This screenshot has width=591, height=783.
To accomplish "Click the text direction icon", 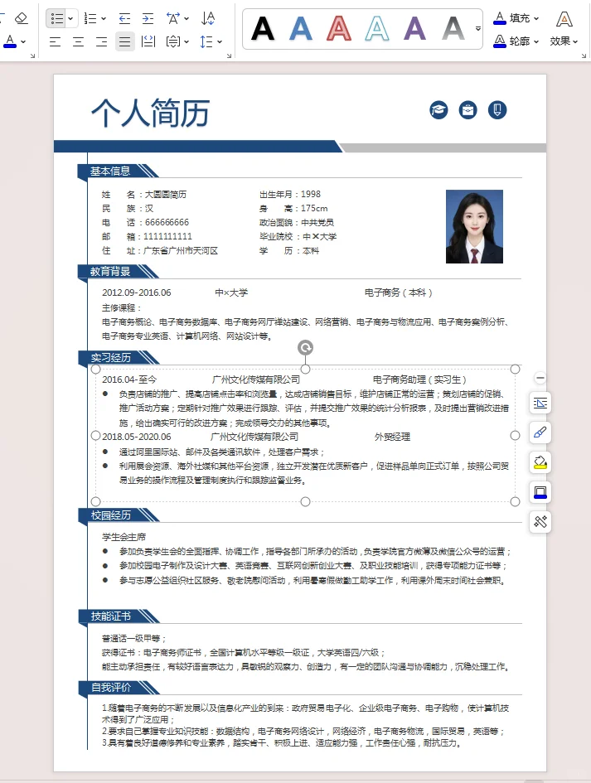I will pyautogui.click(x=208, y=18).
